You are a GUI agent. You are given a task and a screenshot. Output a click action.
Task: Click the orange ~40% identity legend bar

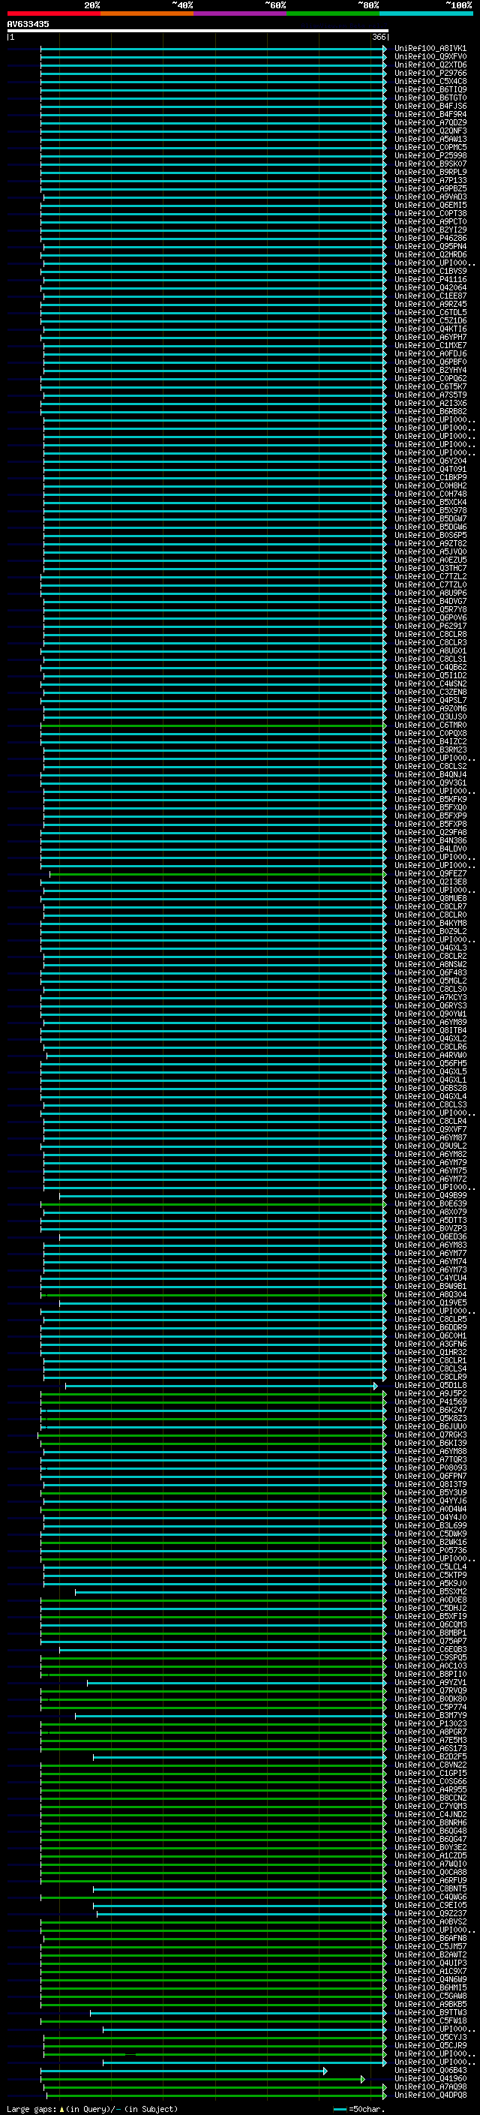pyautogui.click(x=147, y=14)
